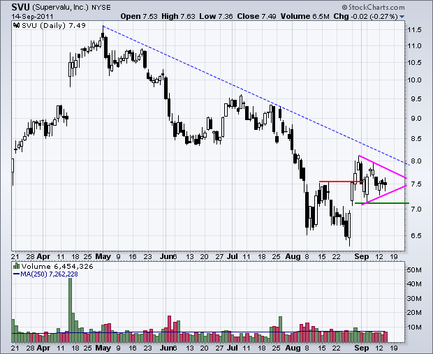
Task: Click the Apr label on price chart axis
Action: pos(43,256)
